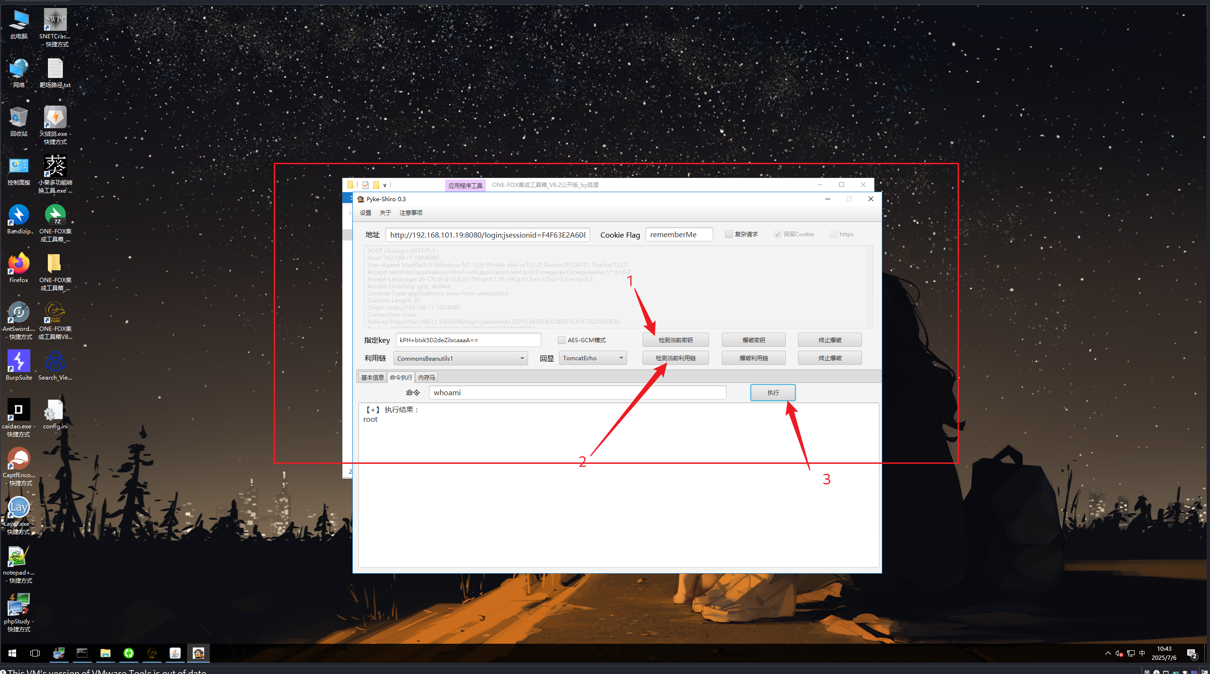Click the Windows Start button
Viewport: 1210px width, 674px height.
point(12,653)
